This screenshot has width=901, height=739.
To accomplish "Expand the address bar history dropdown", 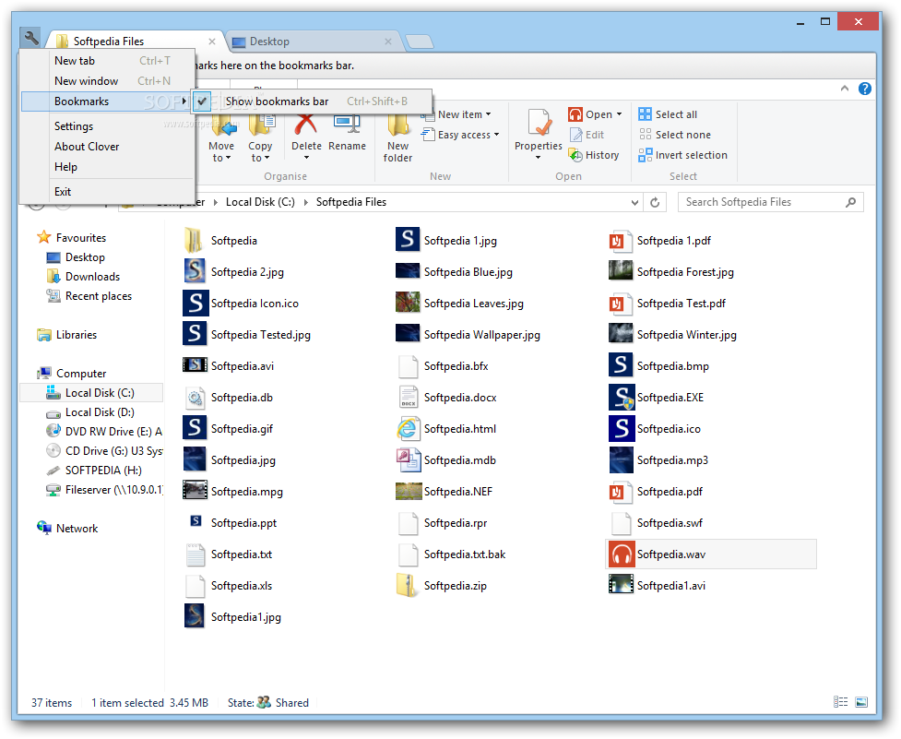I will coord(634,202).
